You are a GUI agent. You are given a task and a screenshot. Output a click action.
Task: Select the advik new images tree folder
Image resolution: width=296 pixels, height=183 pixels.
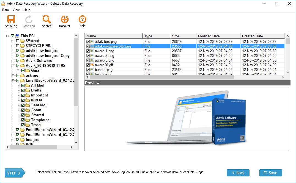(42, 51)
